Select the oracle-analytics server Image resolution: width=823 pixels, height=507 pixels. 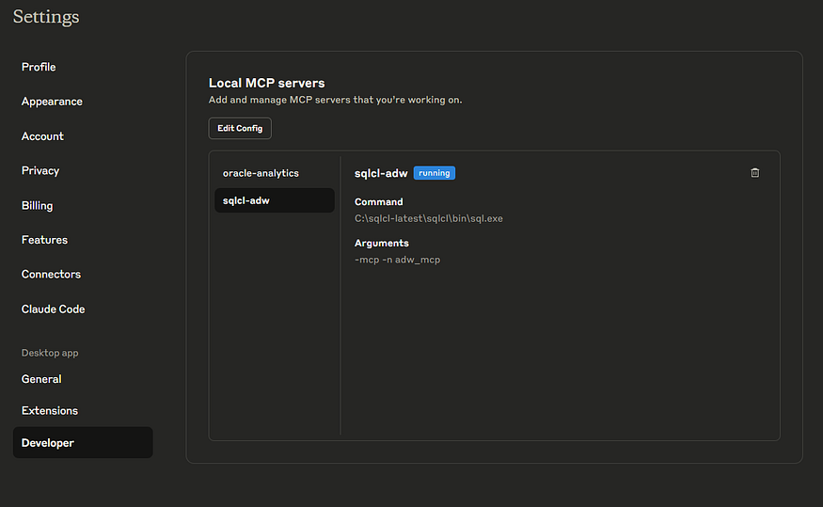(x=275, y=173)
